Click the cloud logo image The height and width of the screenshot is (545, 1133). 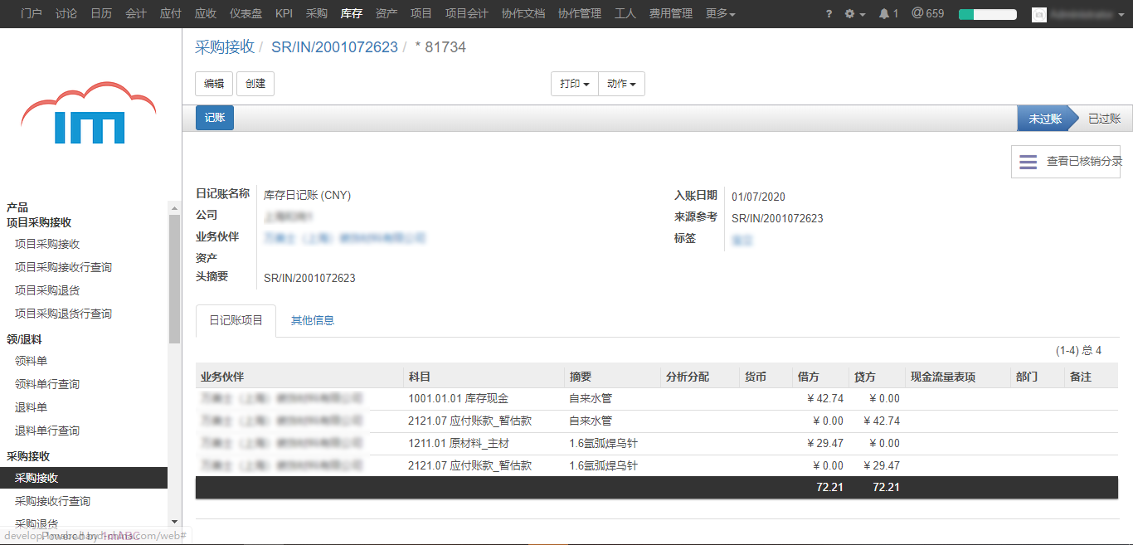click(x=89, y=114)
